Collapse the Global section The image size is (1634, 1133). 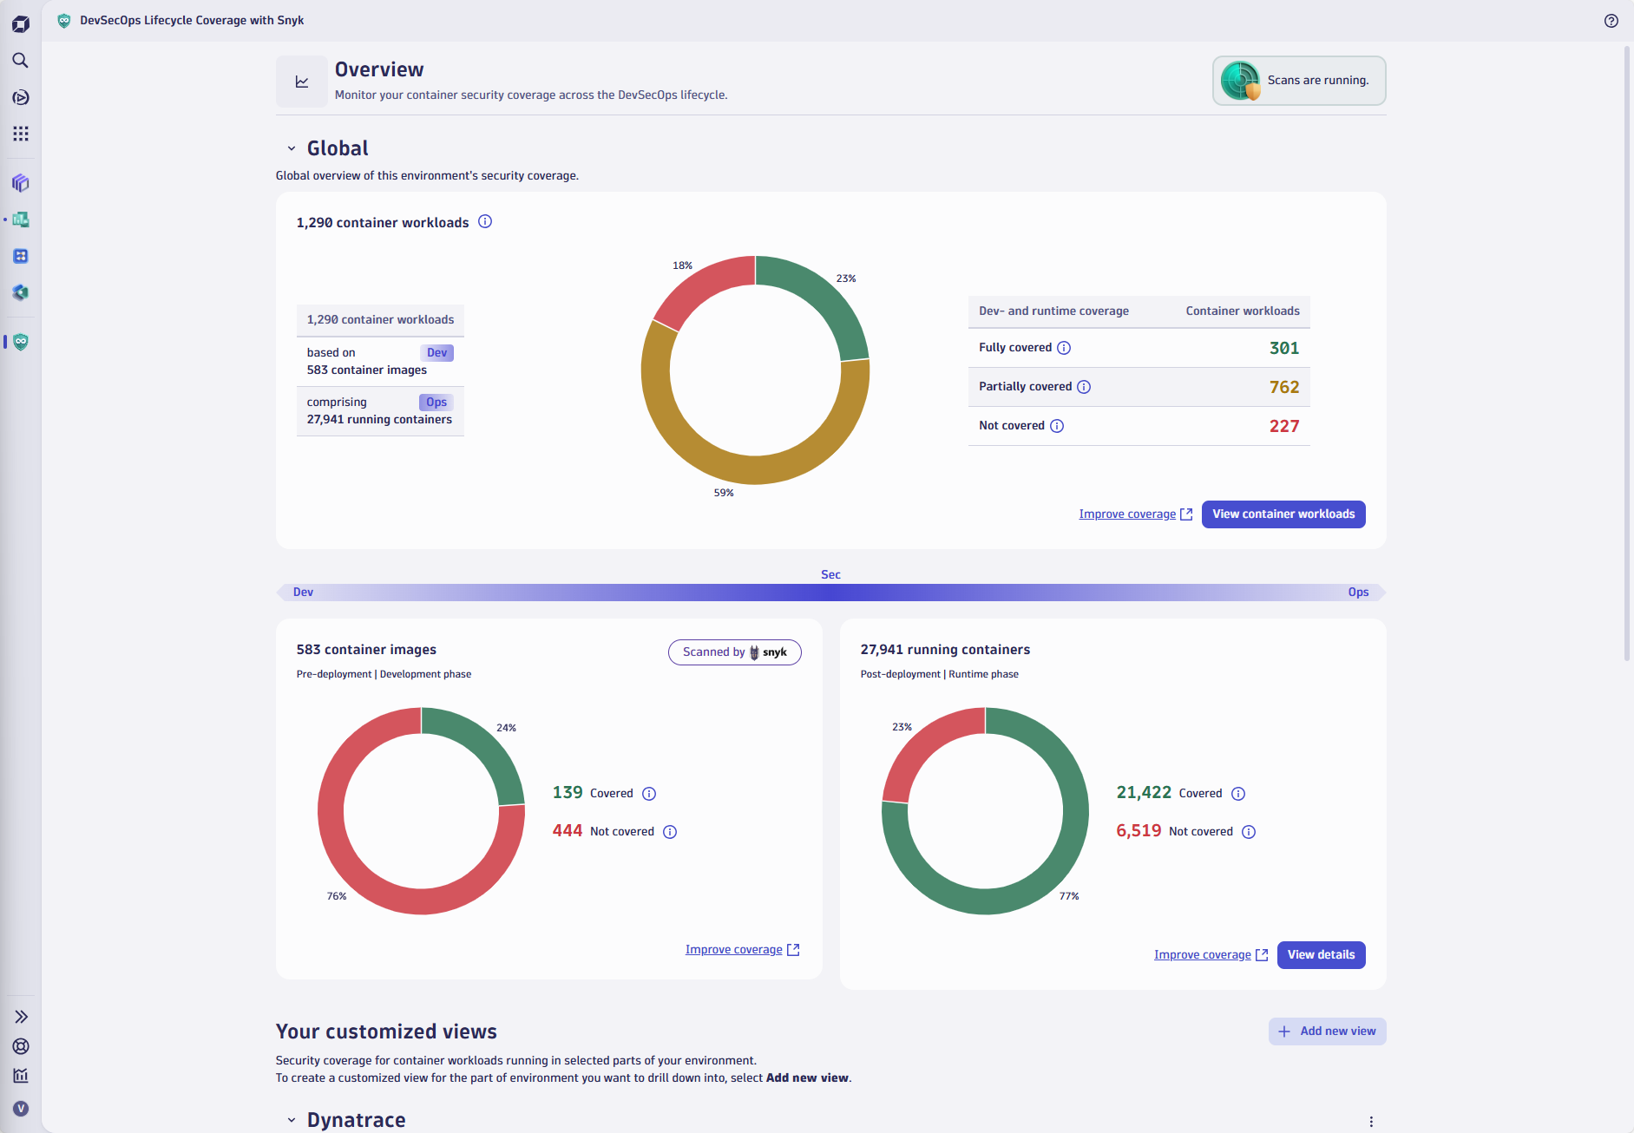pyautogui.click(x=292, y=148)
